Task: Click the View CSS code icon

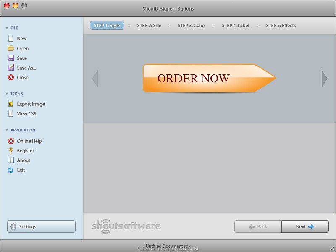Action: point(11,113)
